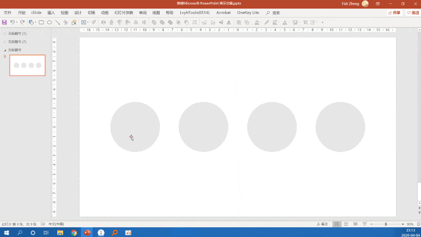
Task: Select the Rectangle shape tool
Action: (x=41, y=22)
